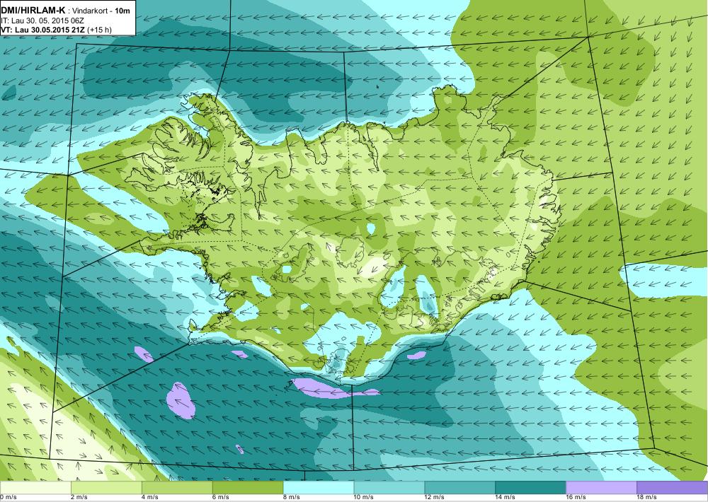Pick the 4–6 m/s green legend swatch
The width and height of the screenshot is (708, 502).
click(x=177, y=488)
